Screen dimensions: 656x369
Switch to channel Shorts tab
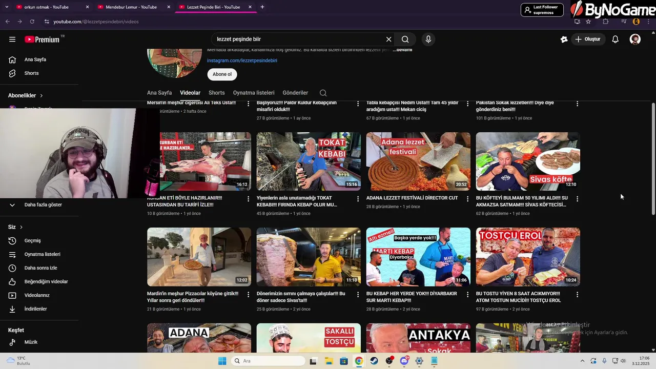217,93
